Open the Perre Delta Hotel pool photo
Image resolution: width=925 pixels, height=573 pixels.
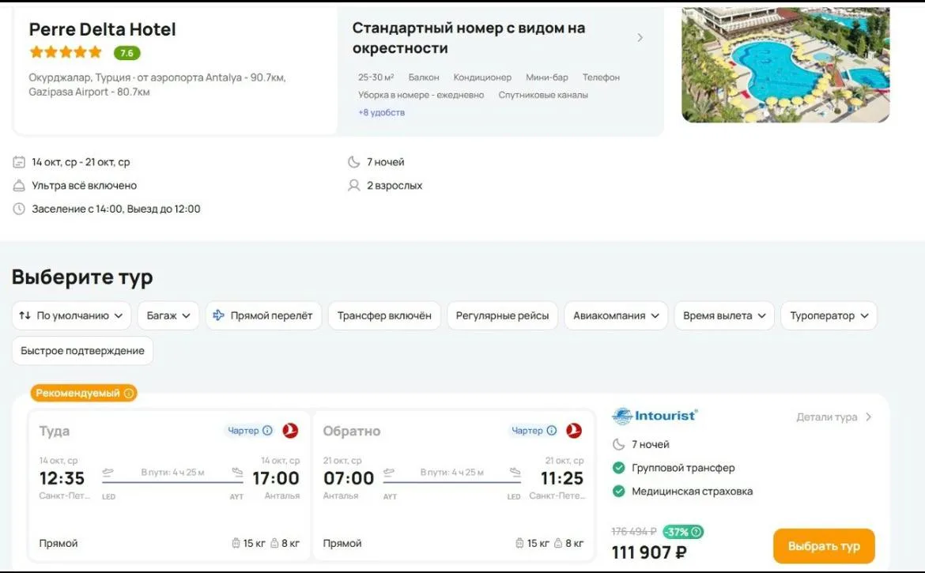pyautogui.click(x=785, y=64)
